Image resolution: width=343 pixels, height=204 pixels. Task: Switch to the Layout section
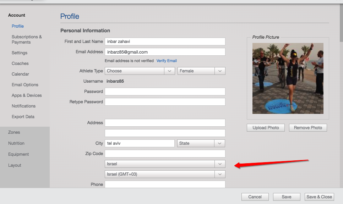[x=15, y=165]
